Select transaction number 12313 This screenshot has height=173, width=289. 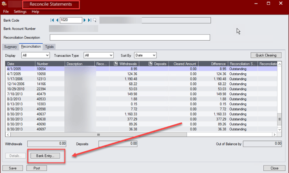pos(41,79)
